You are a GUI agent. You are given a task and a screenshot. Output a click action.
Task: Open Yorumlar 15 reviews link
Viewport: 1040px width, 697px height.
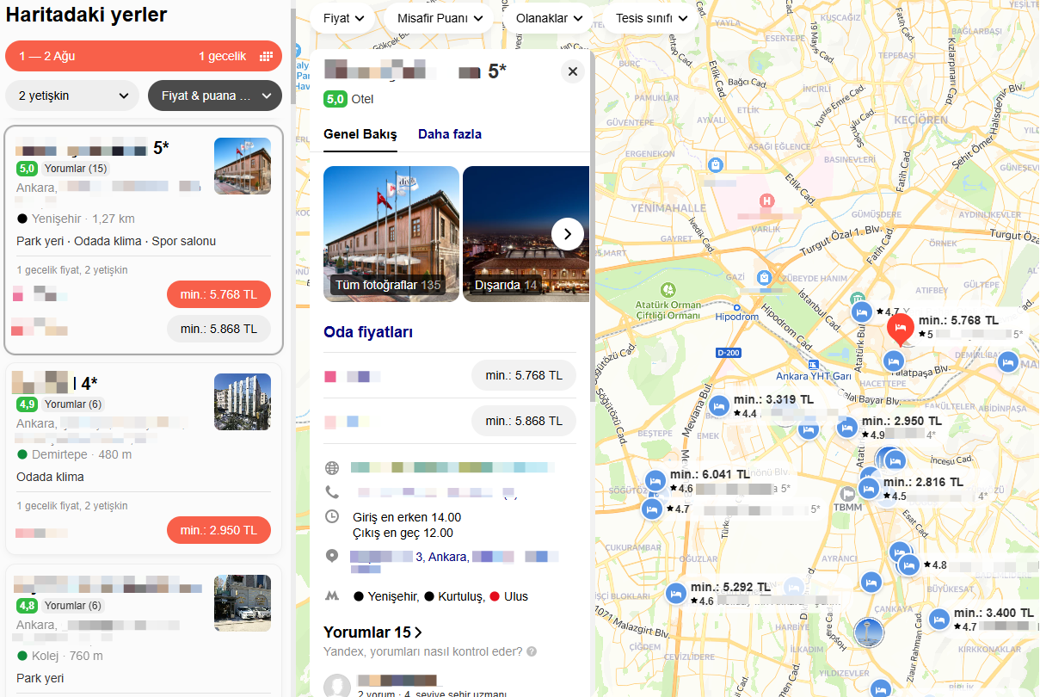[372, 632]
